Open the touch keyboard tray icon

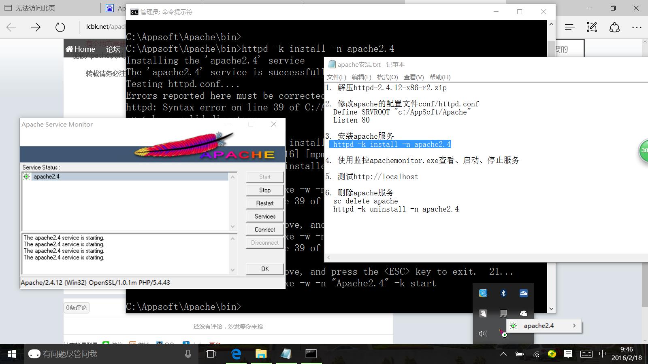(586, 354)
